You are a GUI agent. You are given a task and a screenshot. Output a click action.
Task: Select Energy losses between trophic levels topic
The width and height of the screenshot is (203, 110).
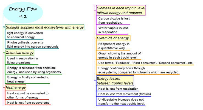[x=115, y=81]
